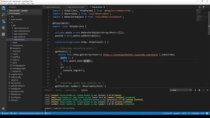Select the http.service.ts editor tab
The width and height of the screenshot is (210, 118).
click(x=97, y=7)
